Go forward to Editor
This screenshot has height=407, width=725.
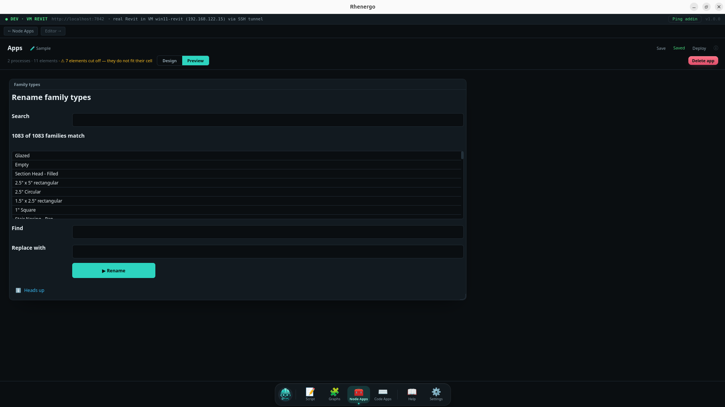[53, 31]
